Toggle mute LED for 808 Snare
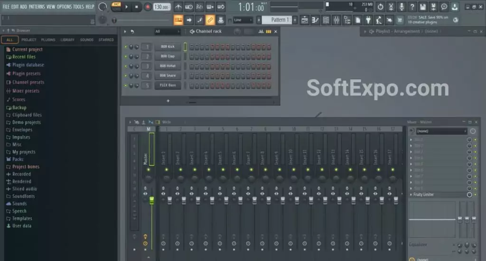486x261 pixels. [x=125, y=75]
